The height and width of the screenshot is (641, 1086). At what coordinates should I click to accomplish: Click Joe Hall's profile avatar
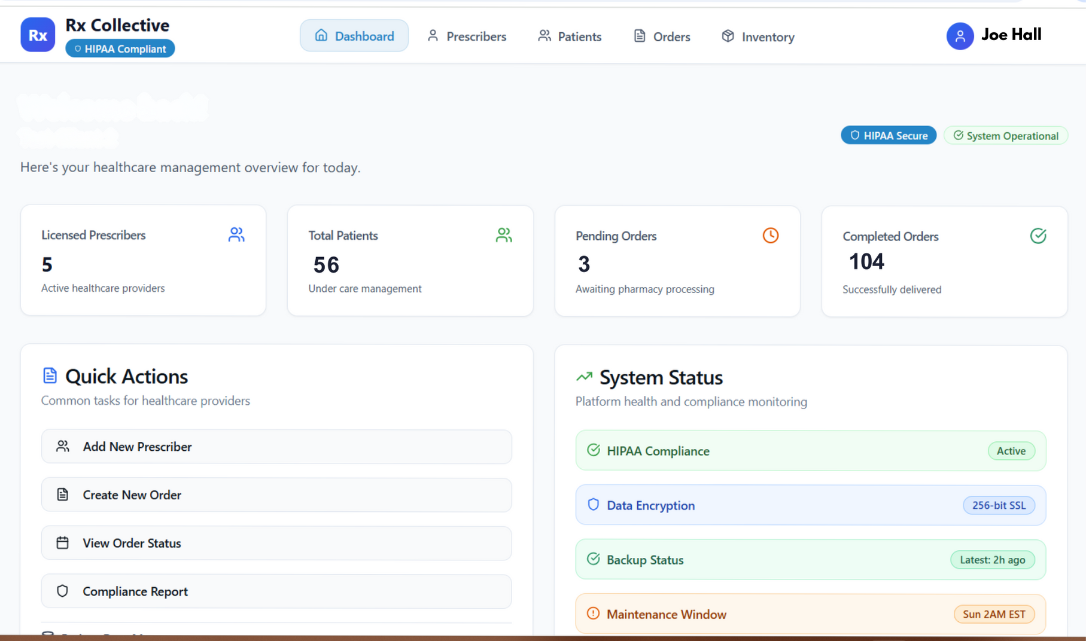960,36
